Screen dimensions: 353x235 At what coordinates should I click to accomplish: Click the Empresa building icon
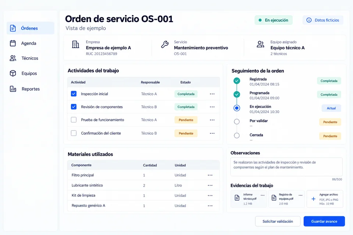[x=75, y=44]
